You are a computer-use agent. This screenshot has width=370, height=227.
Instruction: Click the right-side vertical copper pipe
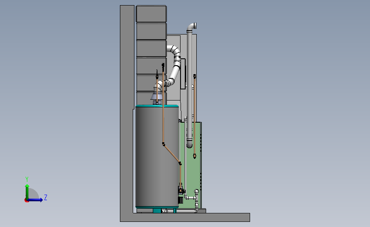tap(195, 116)
